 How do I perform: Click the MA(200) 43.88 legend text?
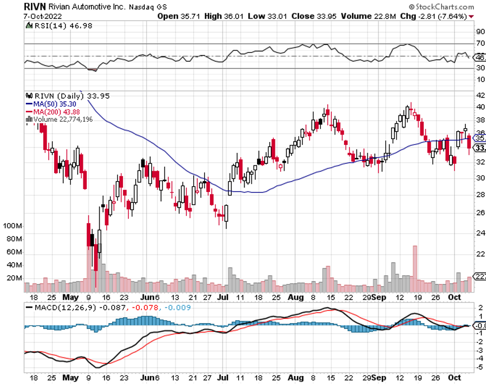tap(56, 112)
